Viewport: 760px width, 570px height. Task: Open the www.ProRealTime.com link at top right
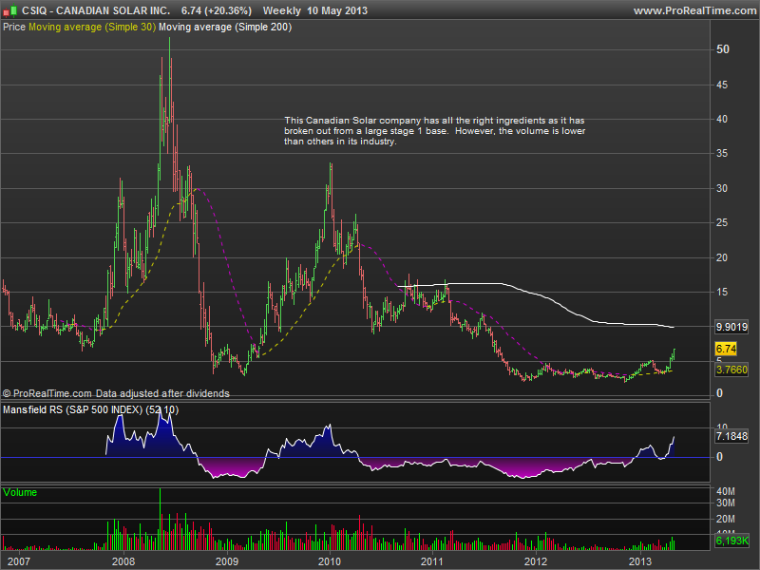(x=693, y=10)
